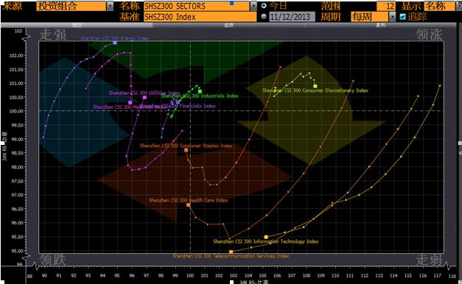
Task: Expand the SHSZ300 SECTORS name dropdown arrow
Action: pos(253,6)
